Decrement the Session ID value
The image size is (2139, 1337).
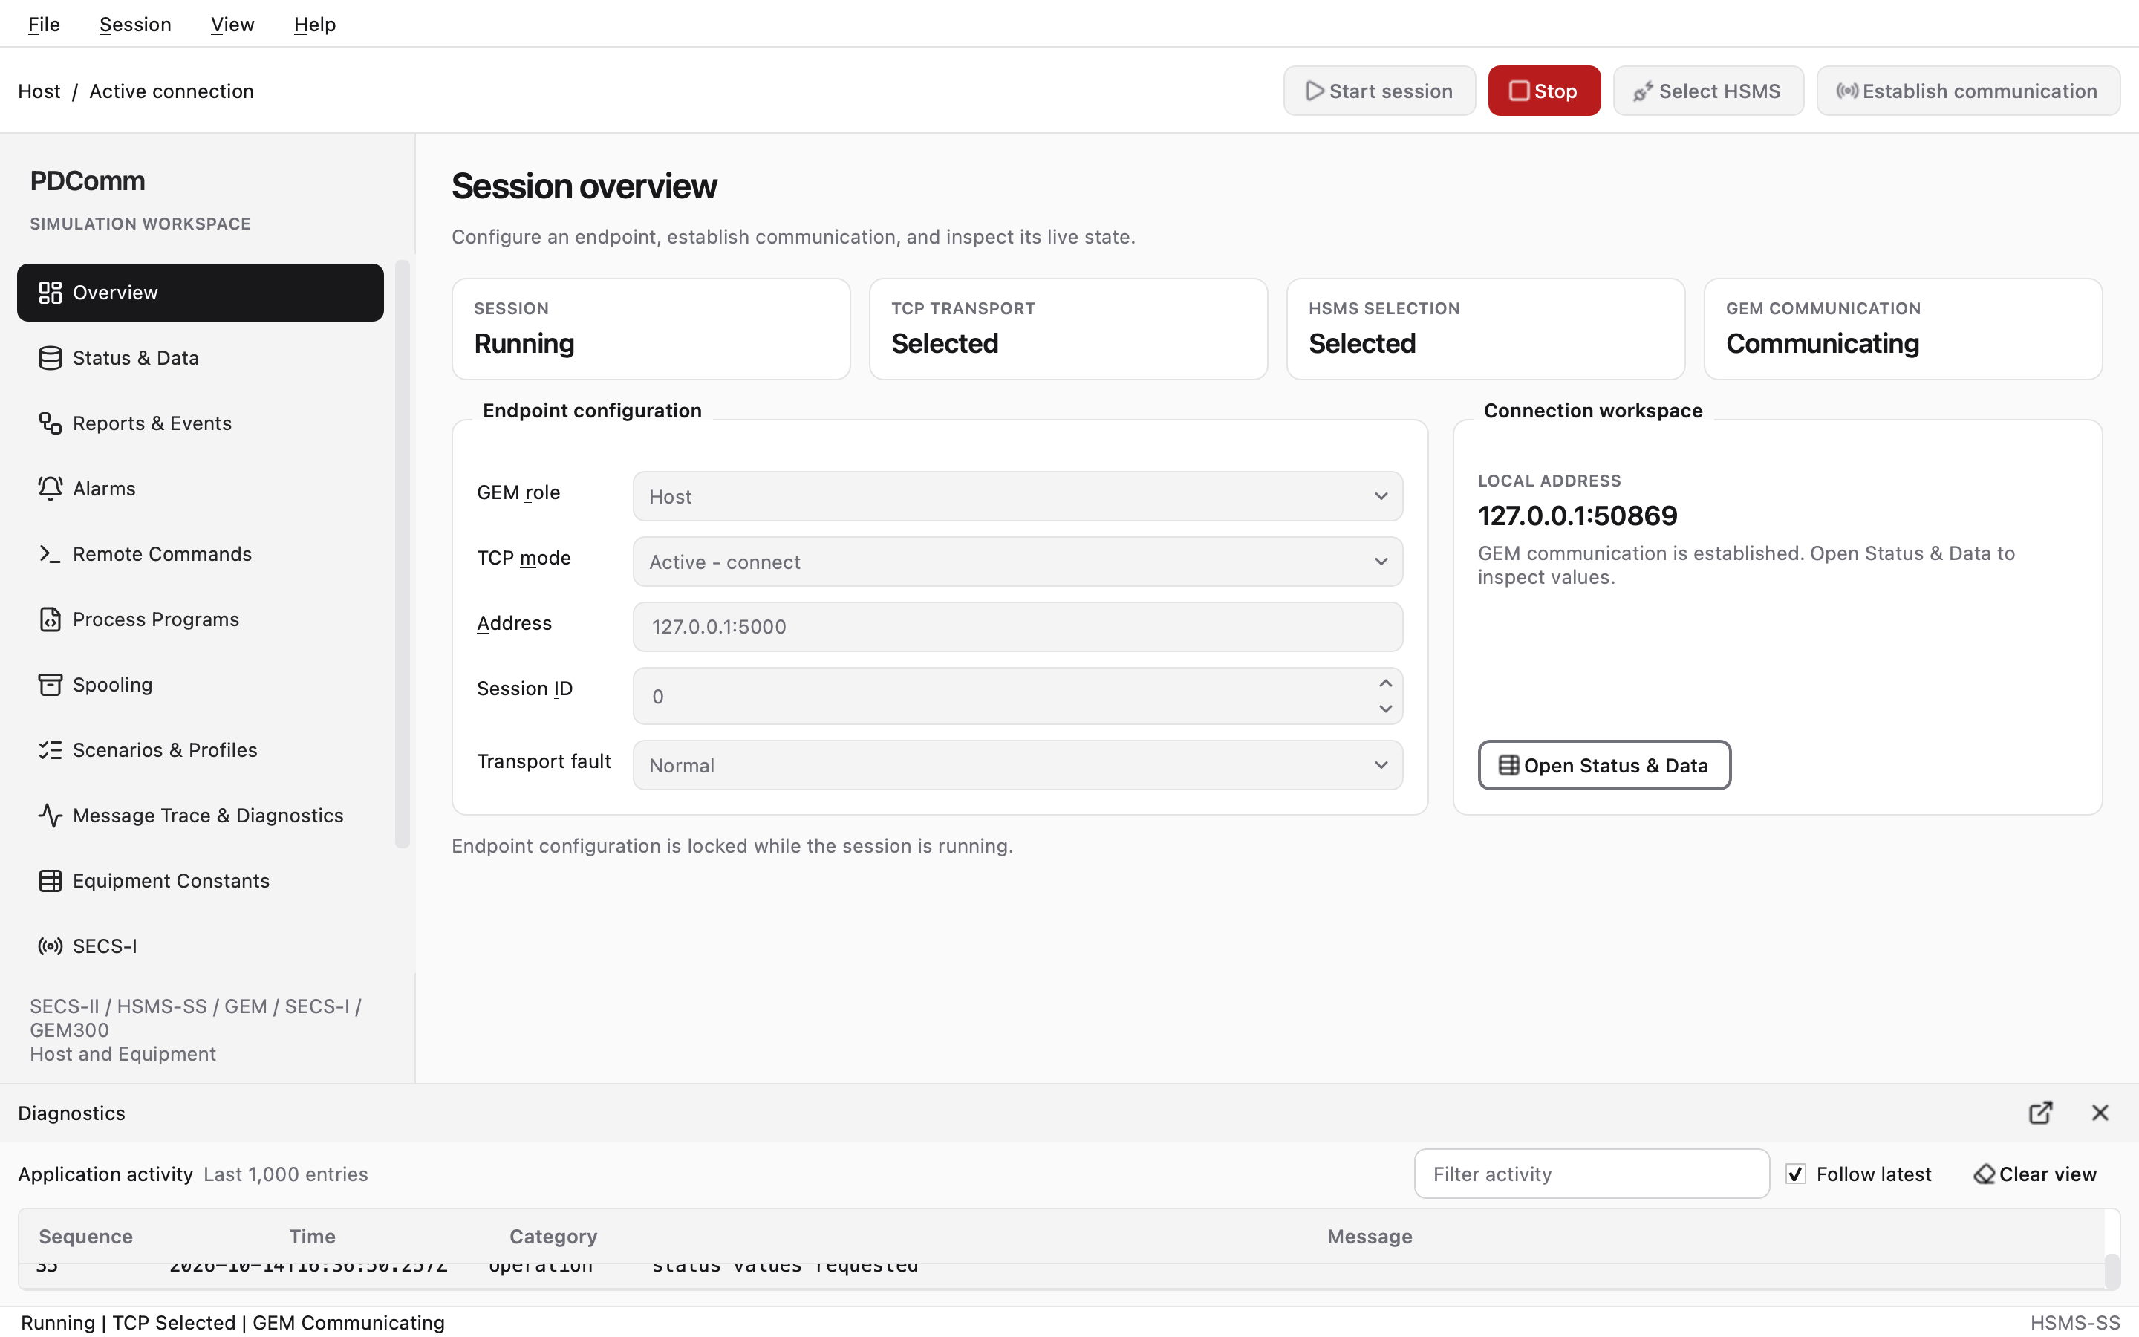tap(1385, 709)
